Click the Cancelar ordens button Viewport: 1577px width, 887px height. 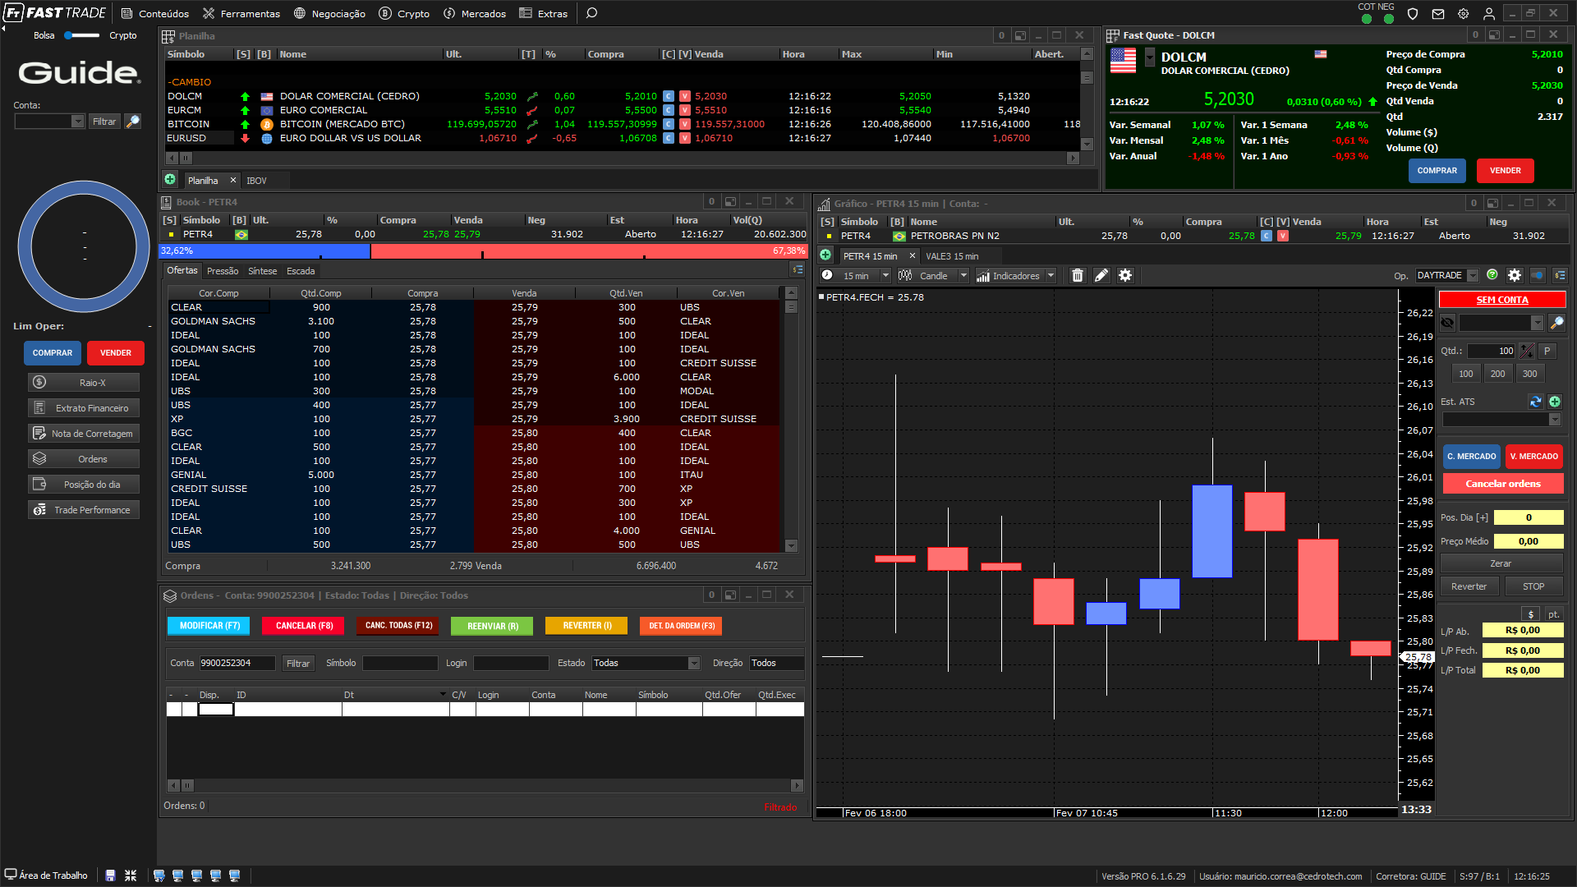[1503, 484]
